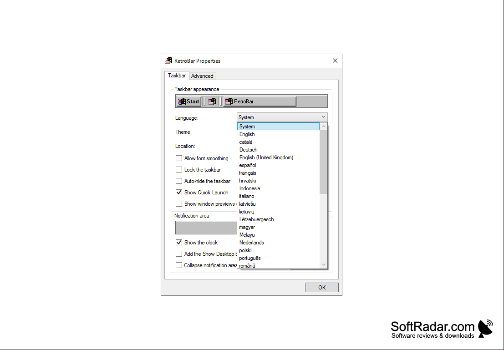Pick Melayu as the language
Screen dimensions: 504x350
pyautogui.click(x=278, y=234)
